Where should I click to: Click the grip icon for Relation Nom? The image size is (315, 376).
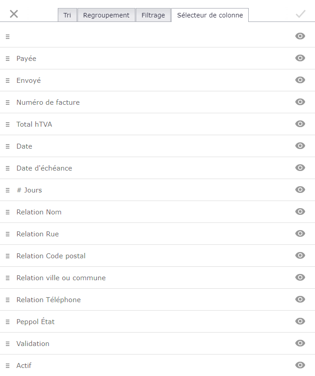(x=8, y=212)
